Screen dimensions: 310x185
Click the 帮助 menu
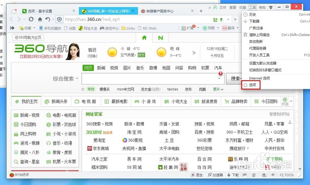coord(262,7)
